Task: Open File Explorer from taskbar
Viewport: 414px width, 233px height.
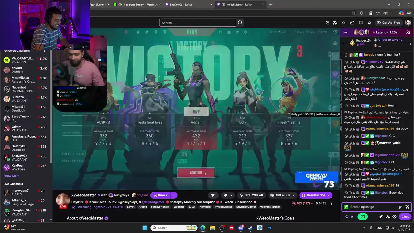Action: click(212, 228)
